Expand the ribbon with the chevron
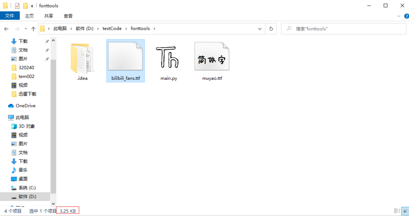 click(398, 16)
